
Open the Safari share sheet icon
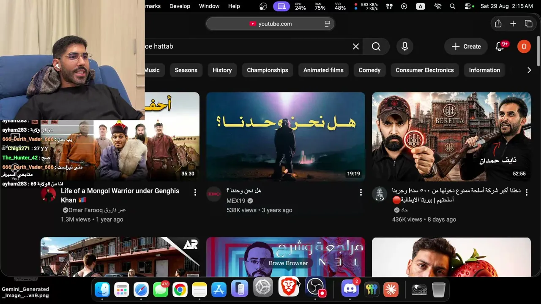coord(498,24)
